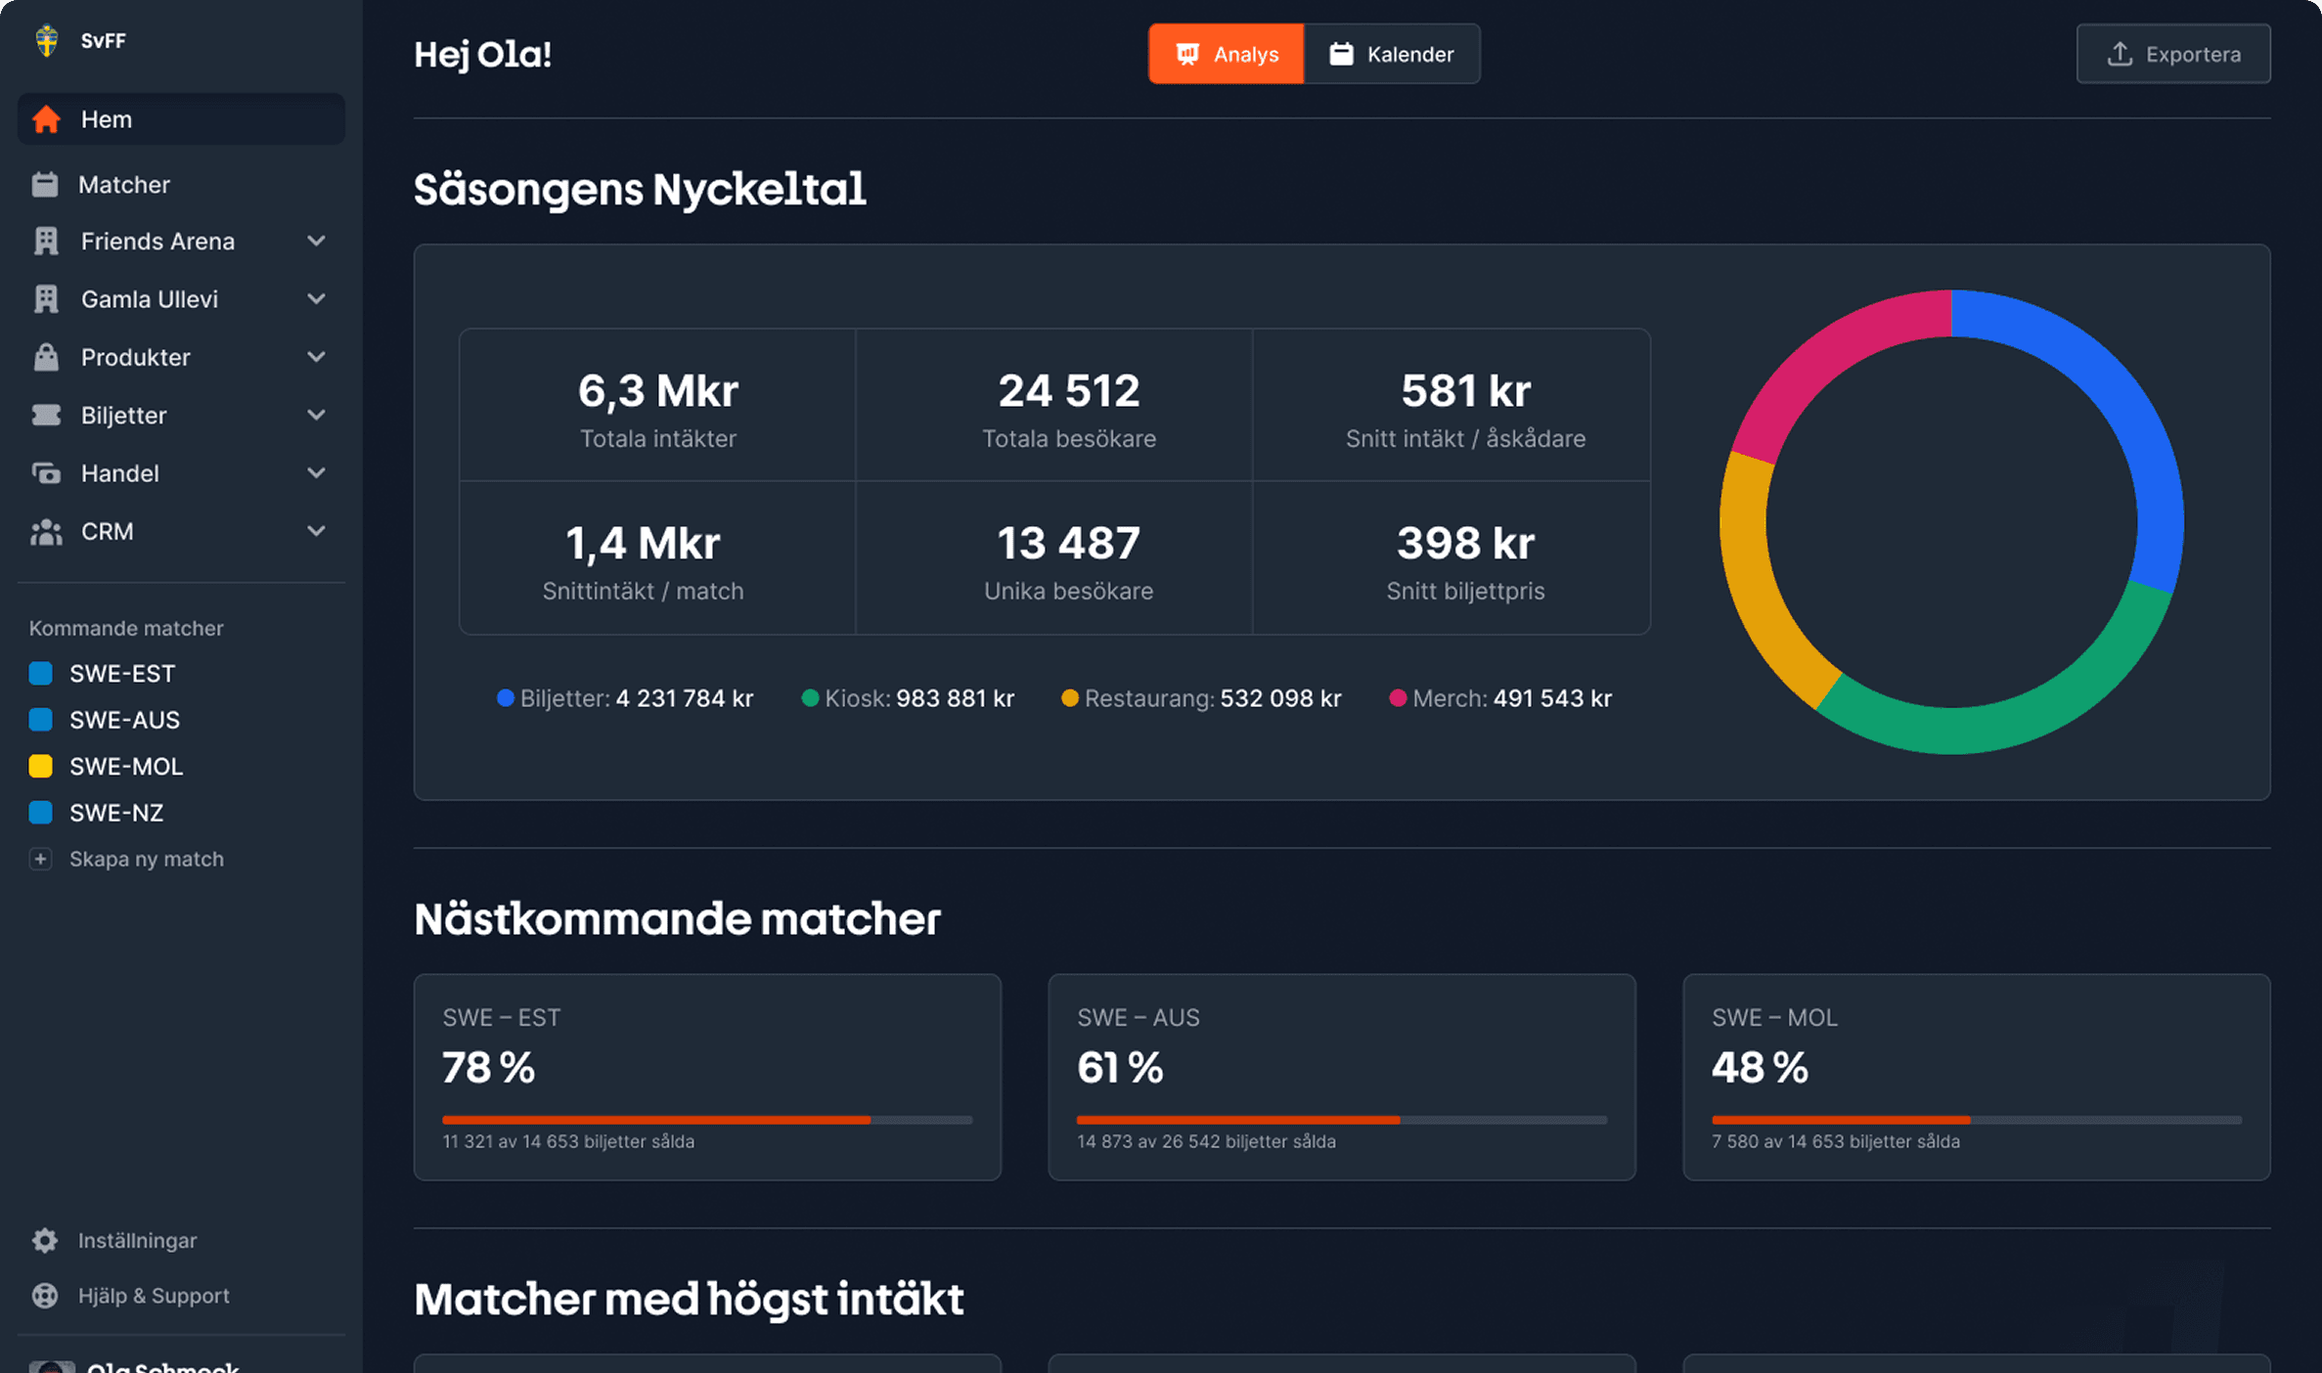Click the blue dot beside SWE-AUS
This screenshot has height=1373, width=2322.
pos(40,719)
